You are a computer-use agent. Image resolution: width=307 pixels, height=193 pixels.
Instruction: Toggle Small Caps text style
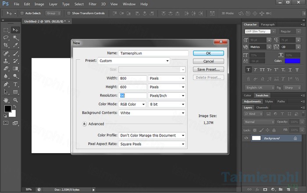click(x=269, y=70)
